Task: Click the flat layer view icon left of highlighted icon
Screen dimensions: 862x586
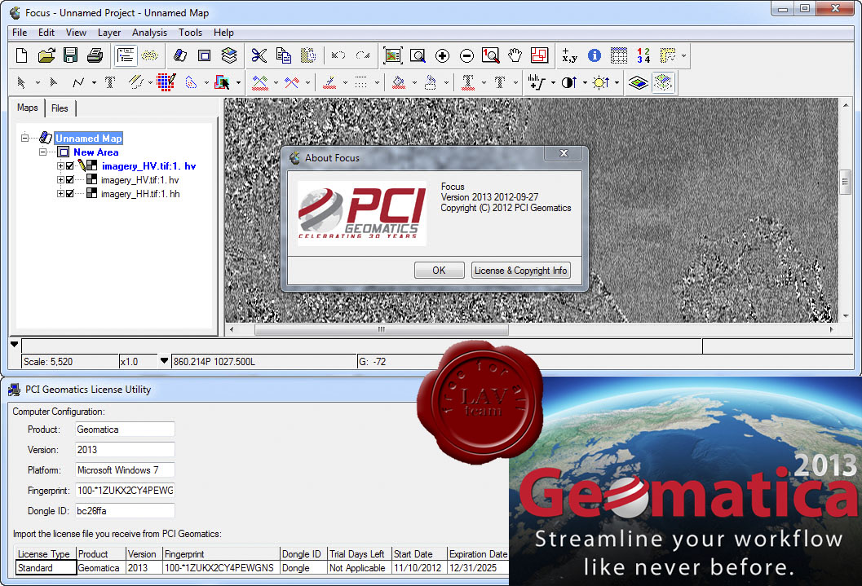Action: click(638, 83)
